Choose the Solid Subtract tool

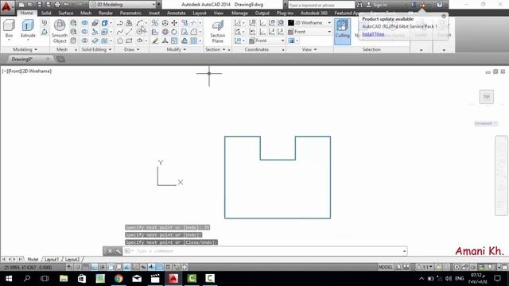(84, 32)
